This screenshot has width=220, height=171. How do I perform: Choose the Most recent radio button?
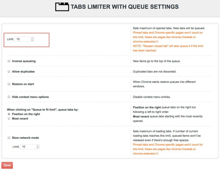point(9,118)
